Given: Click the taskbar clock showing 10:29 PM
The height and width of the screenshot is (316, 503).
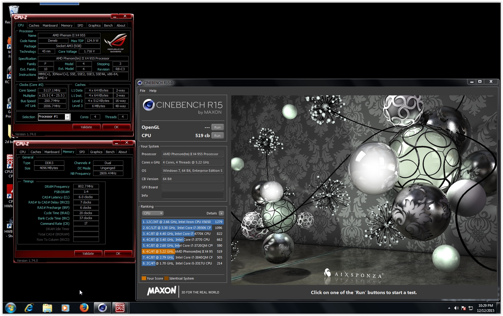Looking at the screenshot, I should (486, 308).
